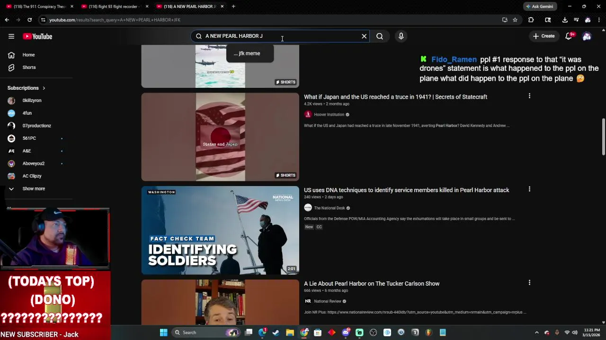Image resolution: width=606 pixels, height=340 pixels.
Task: Open the browser extensions puzzle icon
Action: [x=531, y=20]
